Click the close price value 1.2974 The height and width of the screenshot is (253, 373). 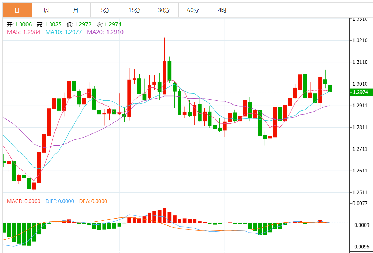pyautogui.click(x=113, y=24)
